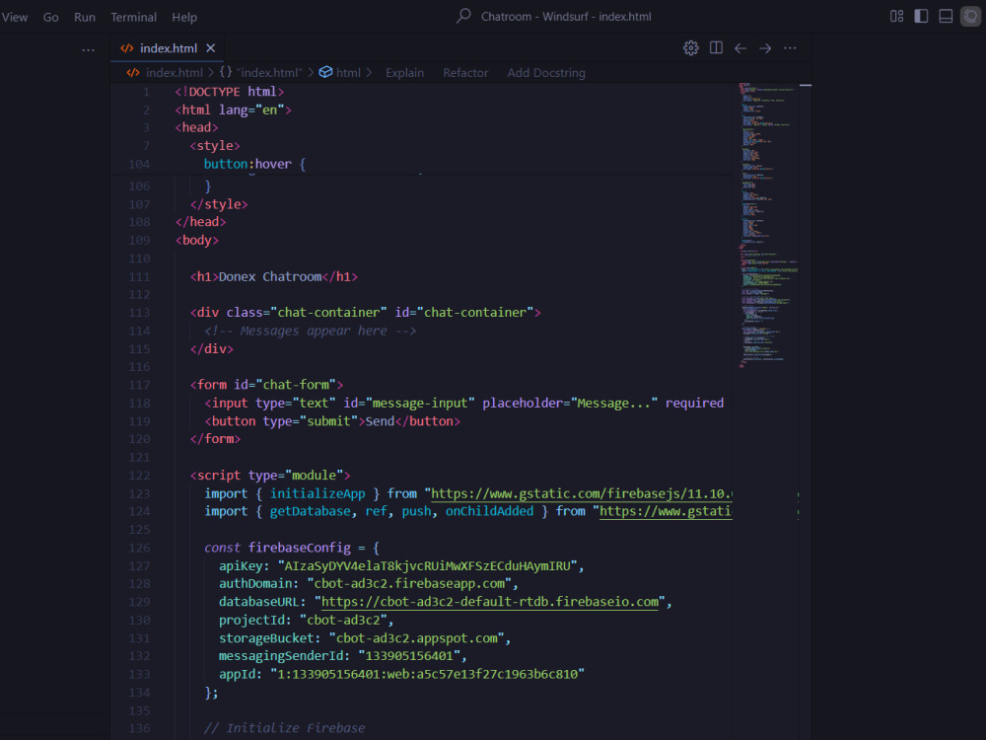Click "projectId" on line 130
This screenshot has height=740, width=986.
coord(251,620)
